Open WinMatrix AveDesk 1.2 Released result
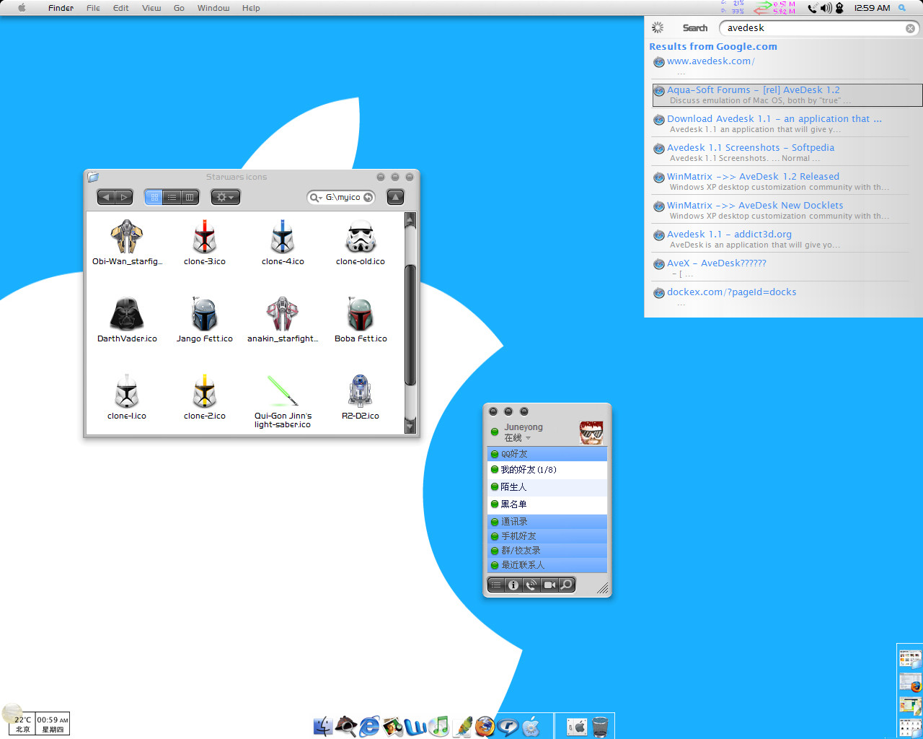Image resolution: width=923 pixels, height=739 pixels. coord(753,177)
